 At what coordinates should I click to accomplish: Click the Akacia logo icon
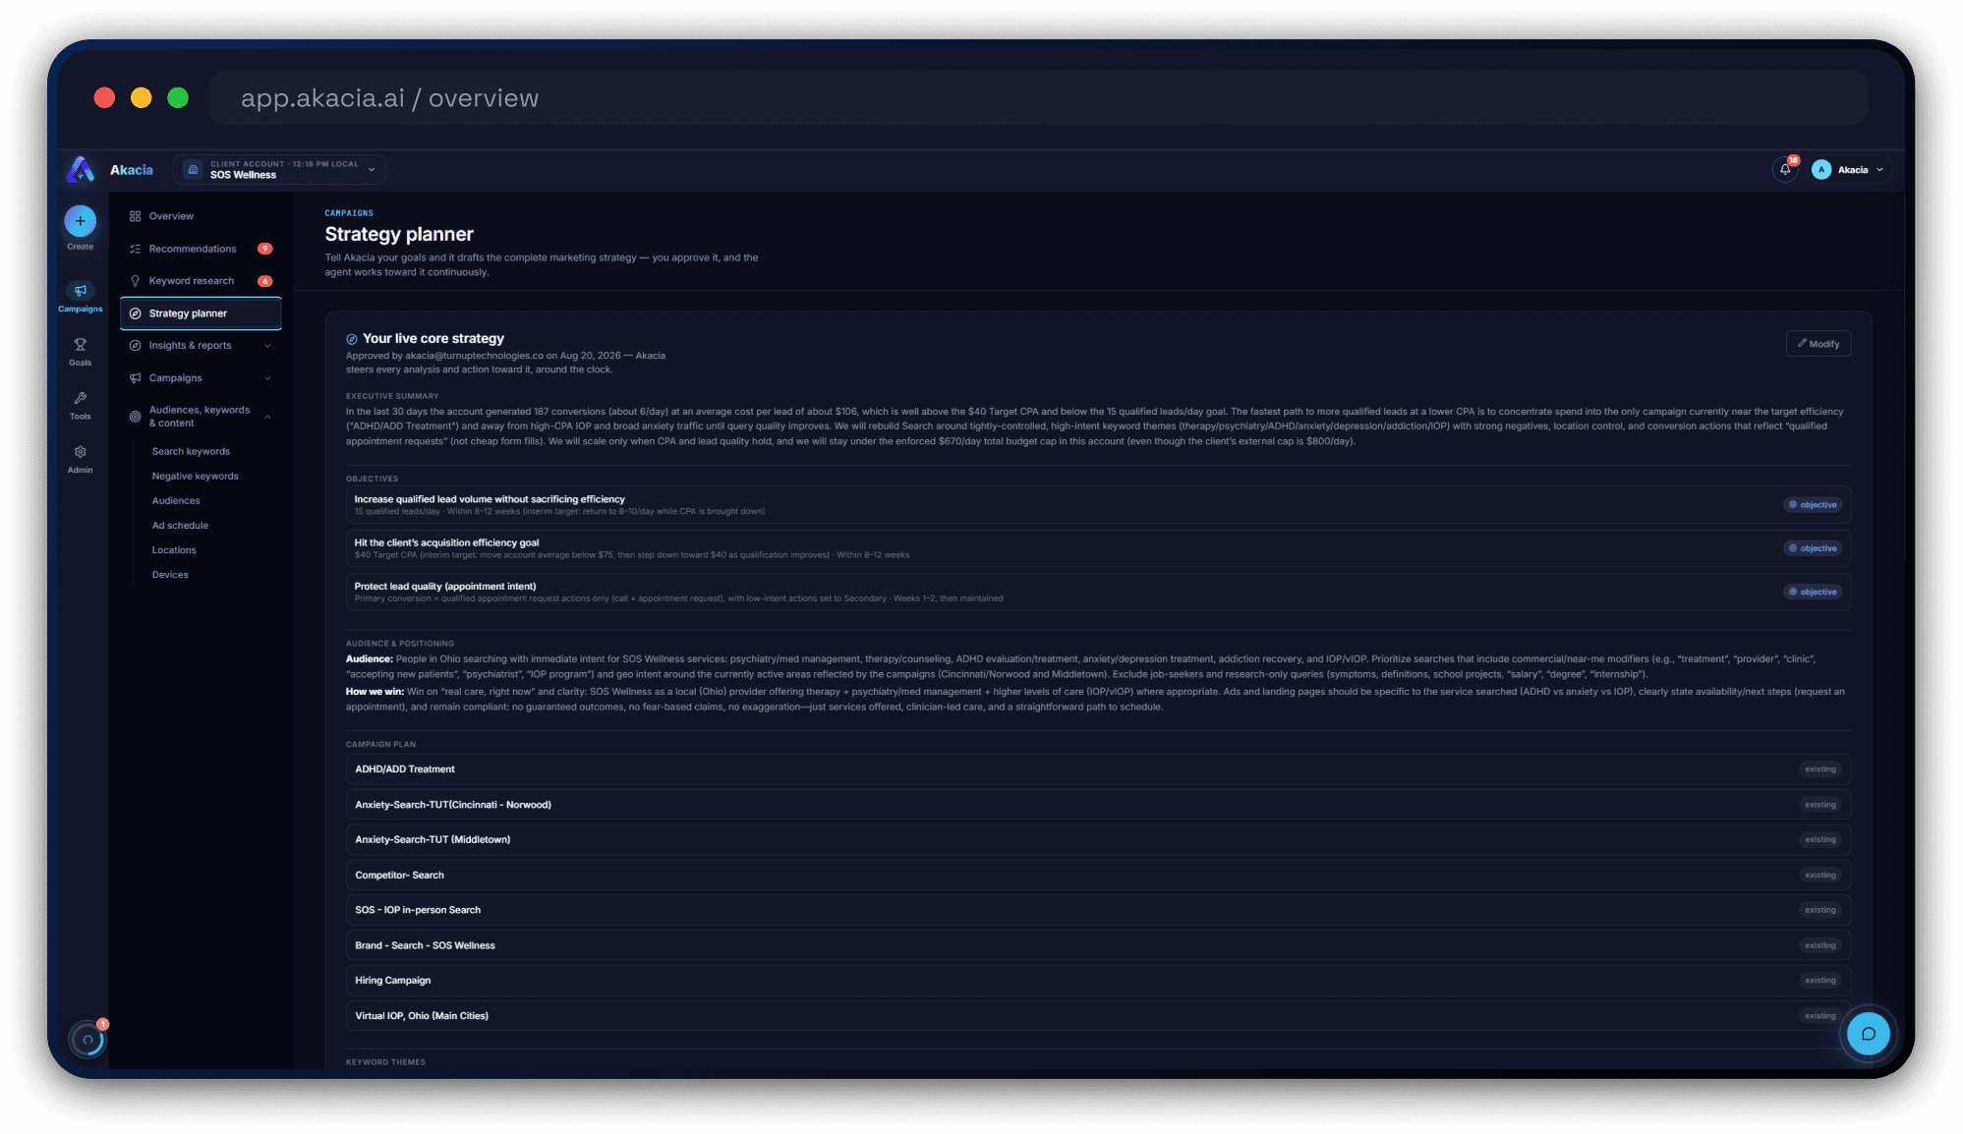[x=81, y=170]
